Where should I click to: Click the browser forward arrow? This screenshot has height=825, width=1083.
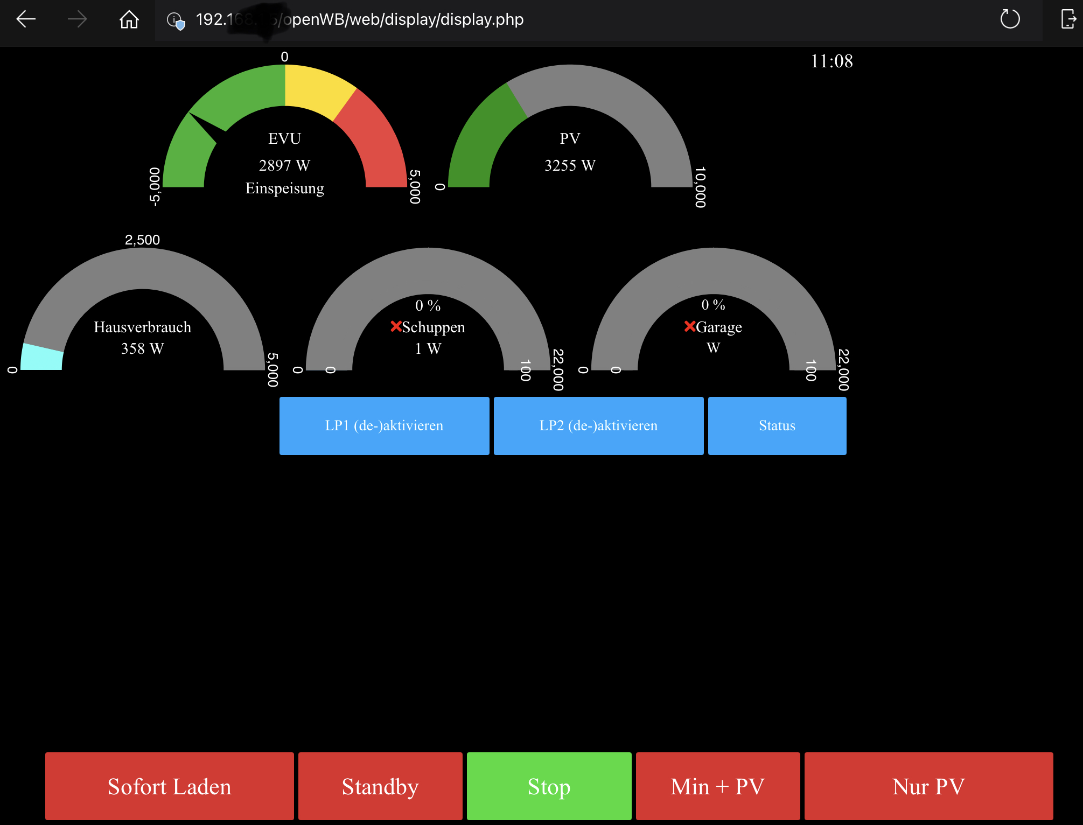pos(78,19)
